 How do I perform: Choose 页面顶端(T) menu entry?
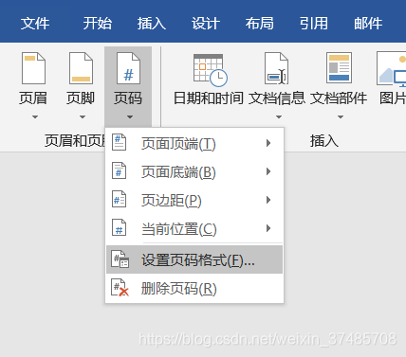(194, 143)
